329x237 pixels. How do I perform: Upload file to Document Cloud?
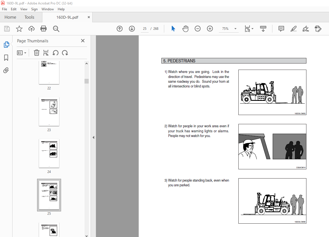[32, 29]
